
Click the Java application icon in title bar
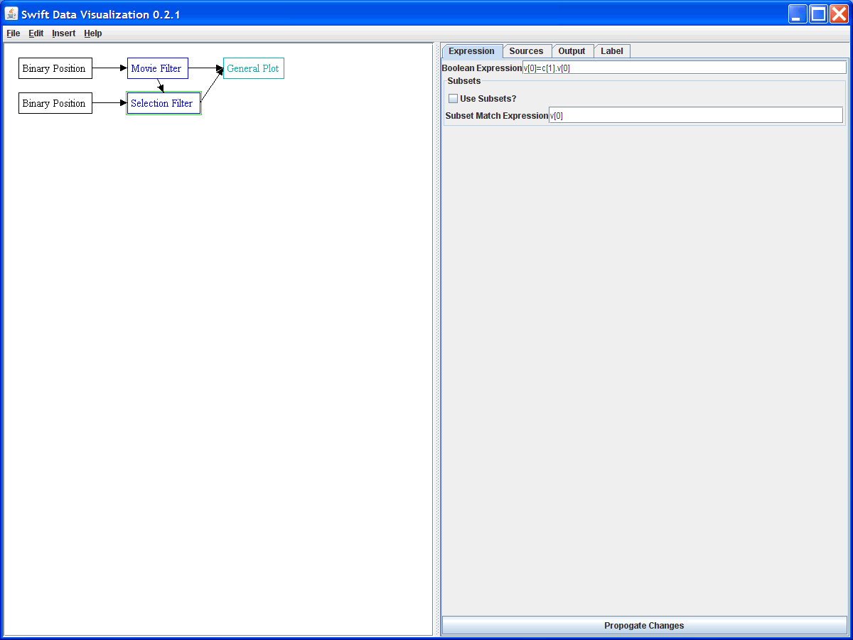(x=11, y=14)
